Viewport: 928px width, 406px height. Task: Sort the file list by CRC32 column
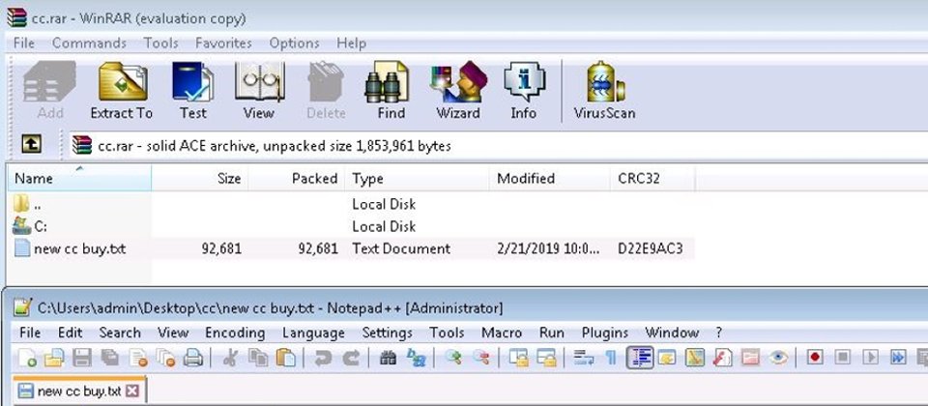pyautogui.click(x=652, y=178)
